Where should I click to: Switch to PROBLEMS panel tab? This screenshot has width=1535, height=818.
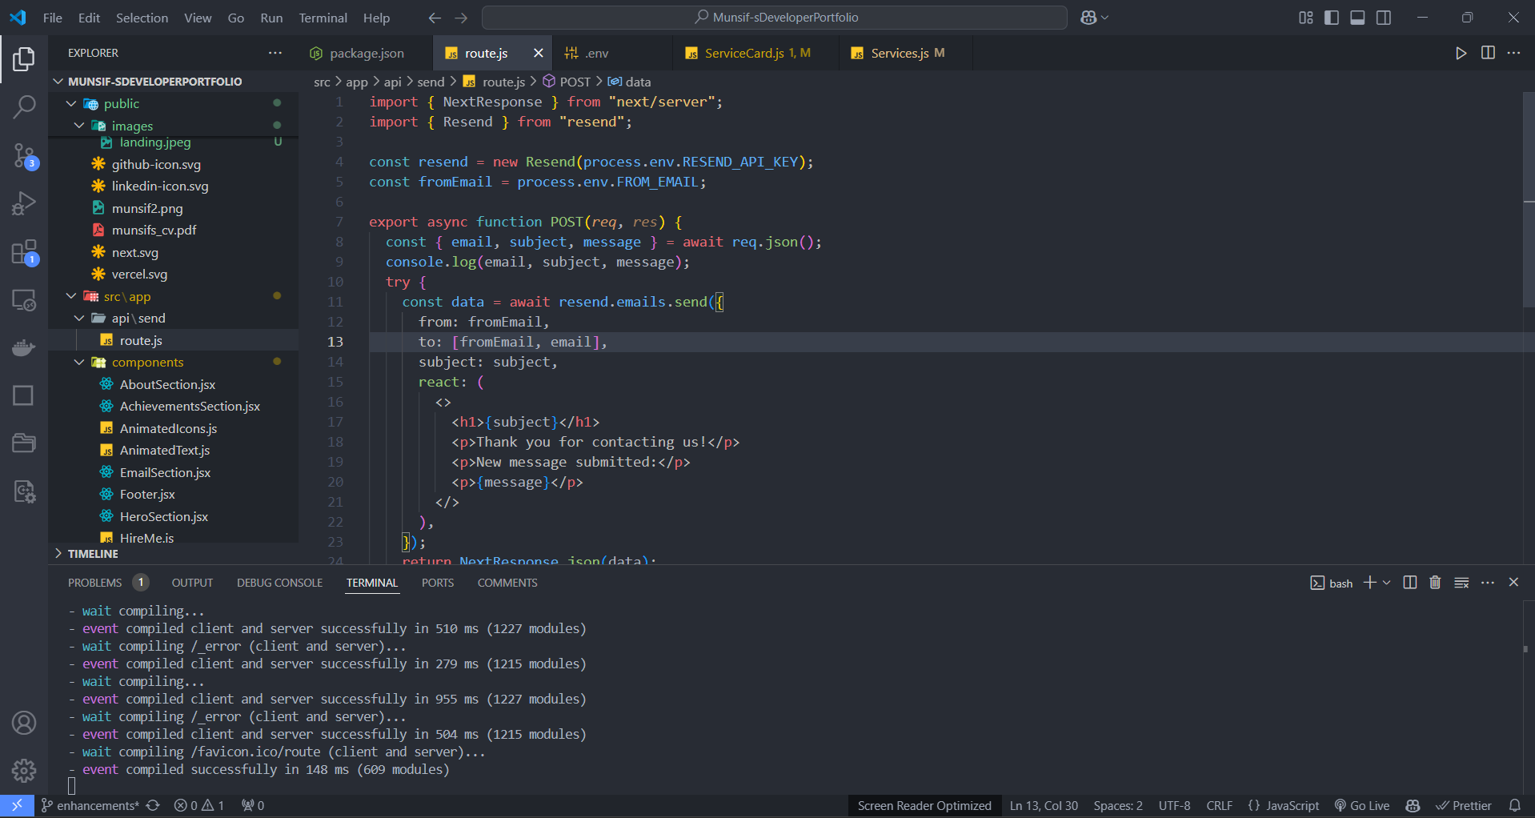[x=94, y=583]
